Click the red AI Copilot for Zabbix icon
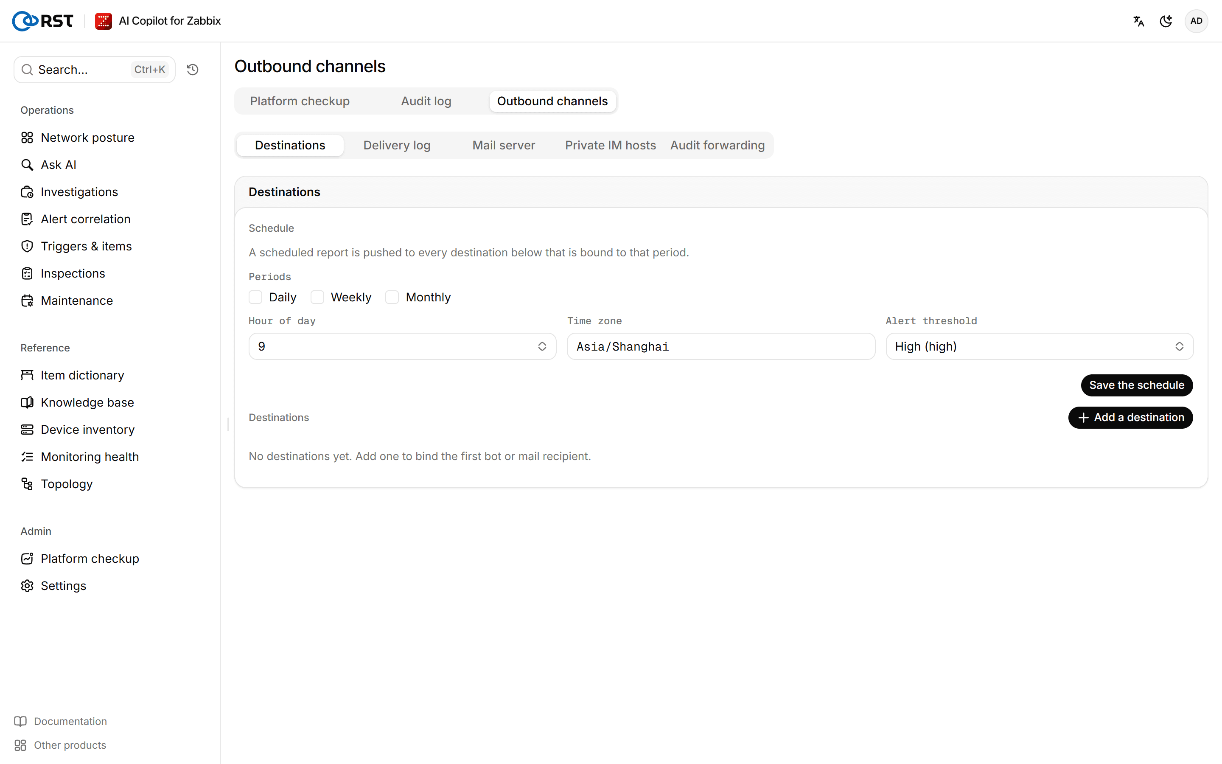The image size is (1222, 764). coord(104,21)
